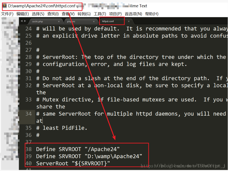Open the 查找(I) menu
The width and height of the screenshot is (228, 171).
[x=53, y=14]
